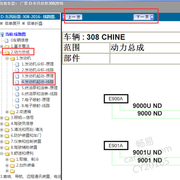Viewport: 180px width, 180px height.
Task: Collapse the 9.舒适和便利 folder
Action: coord(1,154)
